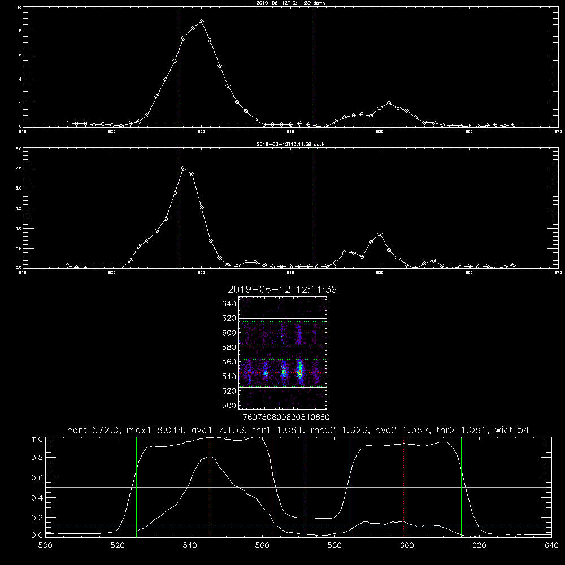Click y-axis label 0.8 in the bottom plot

(x=37, y=458)
